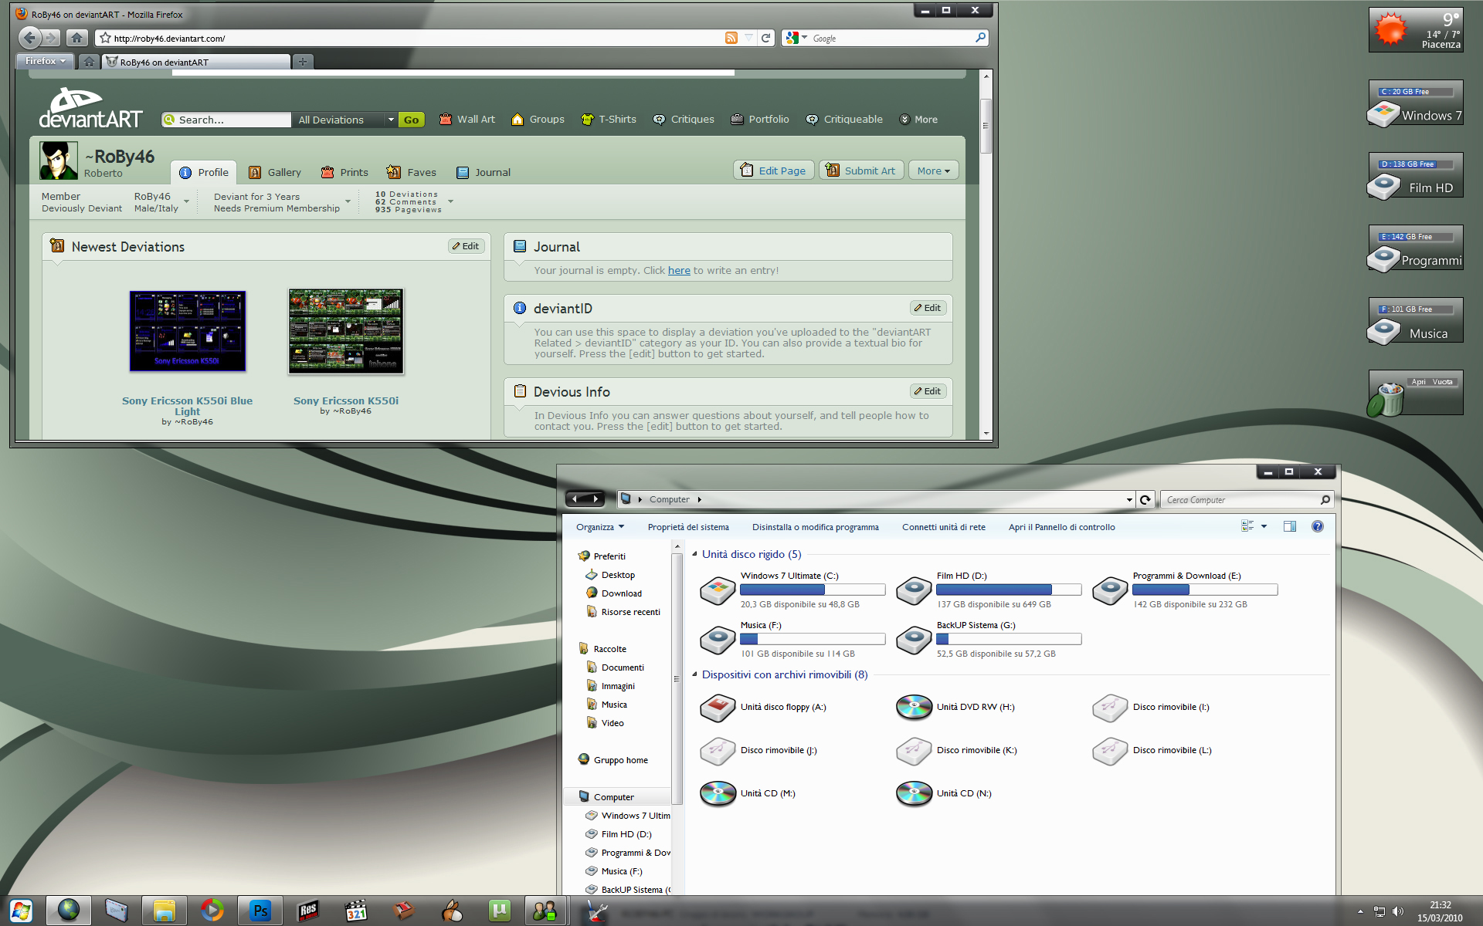Expand the deviations statistics dropdown arrow
Image resolution: width=1483 pixels, height=926 pixels.
click(450, 202)
